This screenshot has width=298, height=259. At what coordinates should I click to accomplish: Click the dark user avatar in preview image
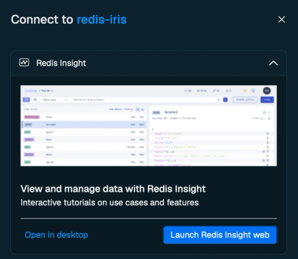(266, 91)
